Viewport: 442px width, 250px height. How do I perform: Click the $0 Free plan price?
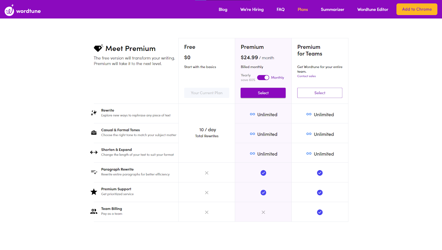coord(187,58)
